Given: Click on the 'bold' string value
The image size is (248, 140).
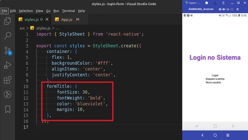Looking at the screenshot, I should (95, 98).
